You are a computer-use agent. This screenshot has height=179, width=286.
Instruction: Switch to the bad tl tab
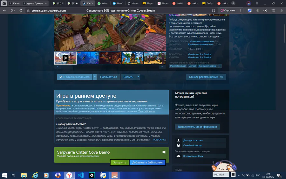click(178, 3)
